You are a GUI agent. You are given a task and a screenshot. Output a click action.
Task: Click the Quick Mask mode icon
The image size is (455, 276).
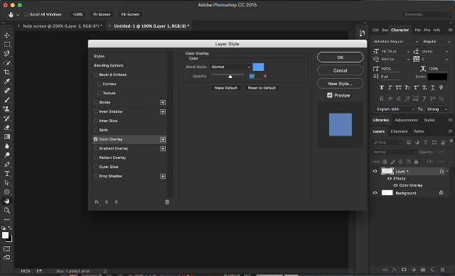[7, 248]
